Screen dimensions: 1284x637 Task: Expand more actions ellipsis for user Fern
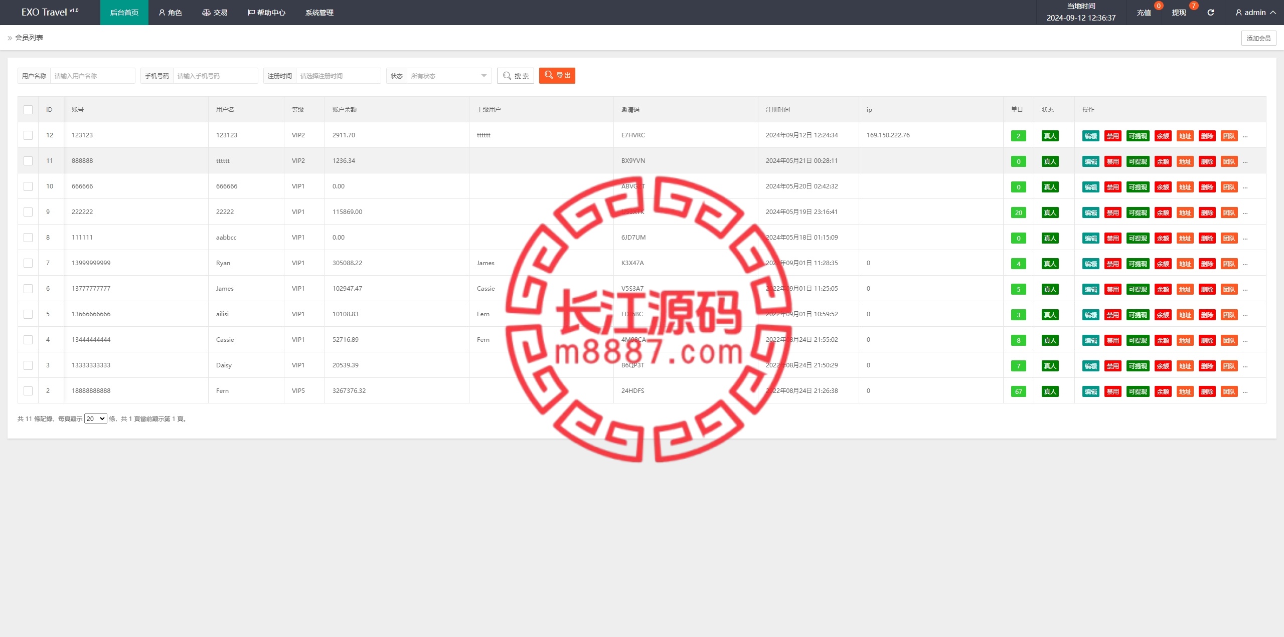click(1245, 392)
